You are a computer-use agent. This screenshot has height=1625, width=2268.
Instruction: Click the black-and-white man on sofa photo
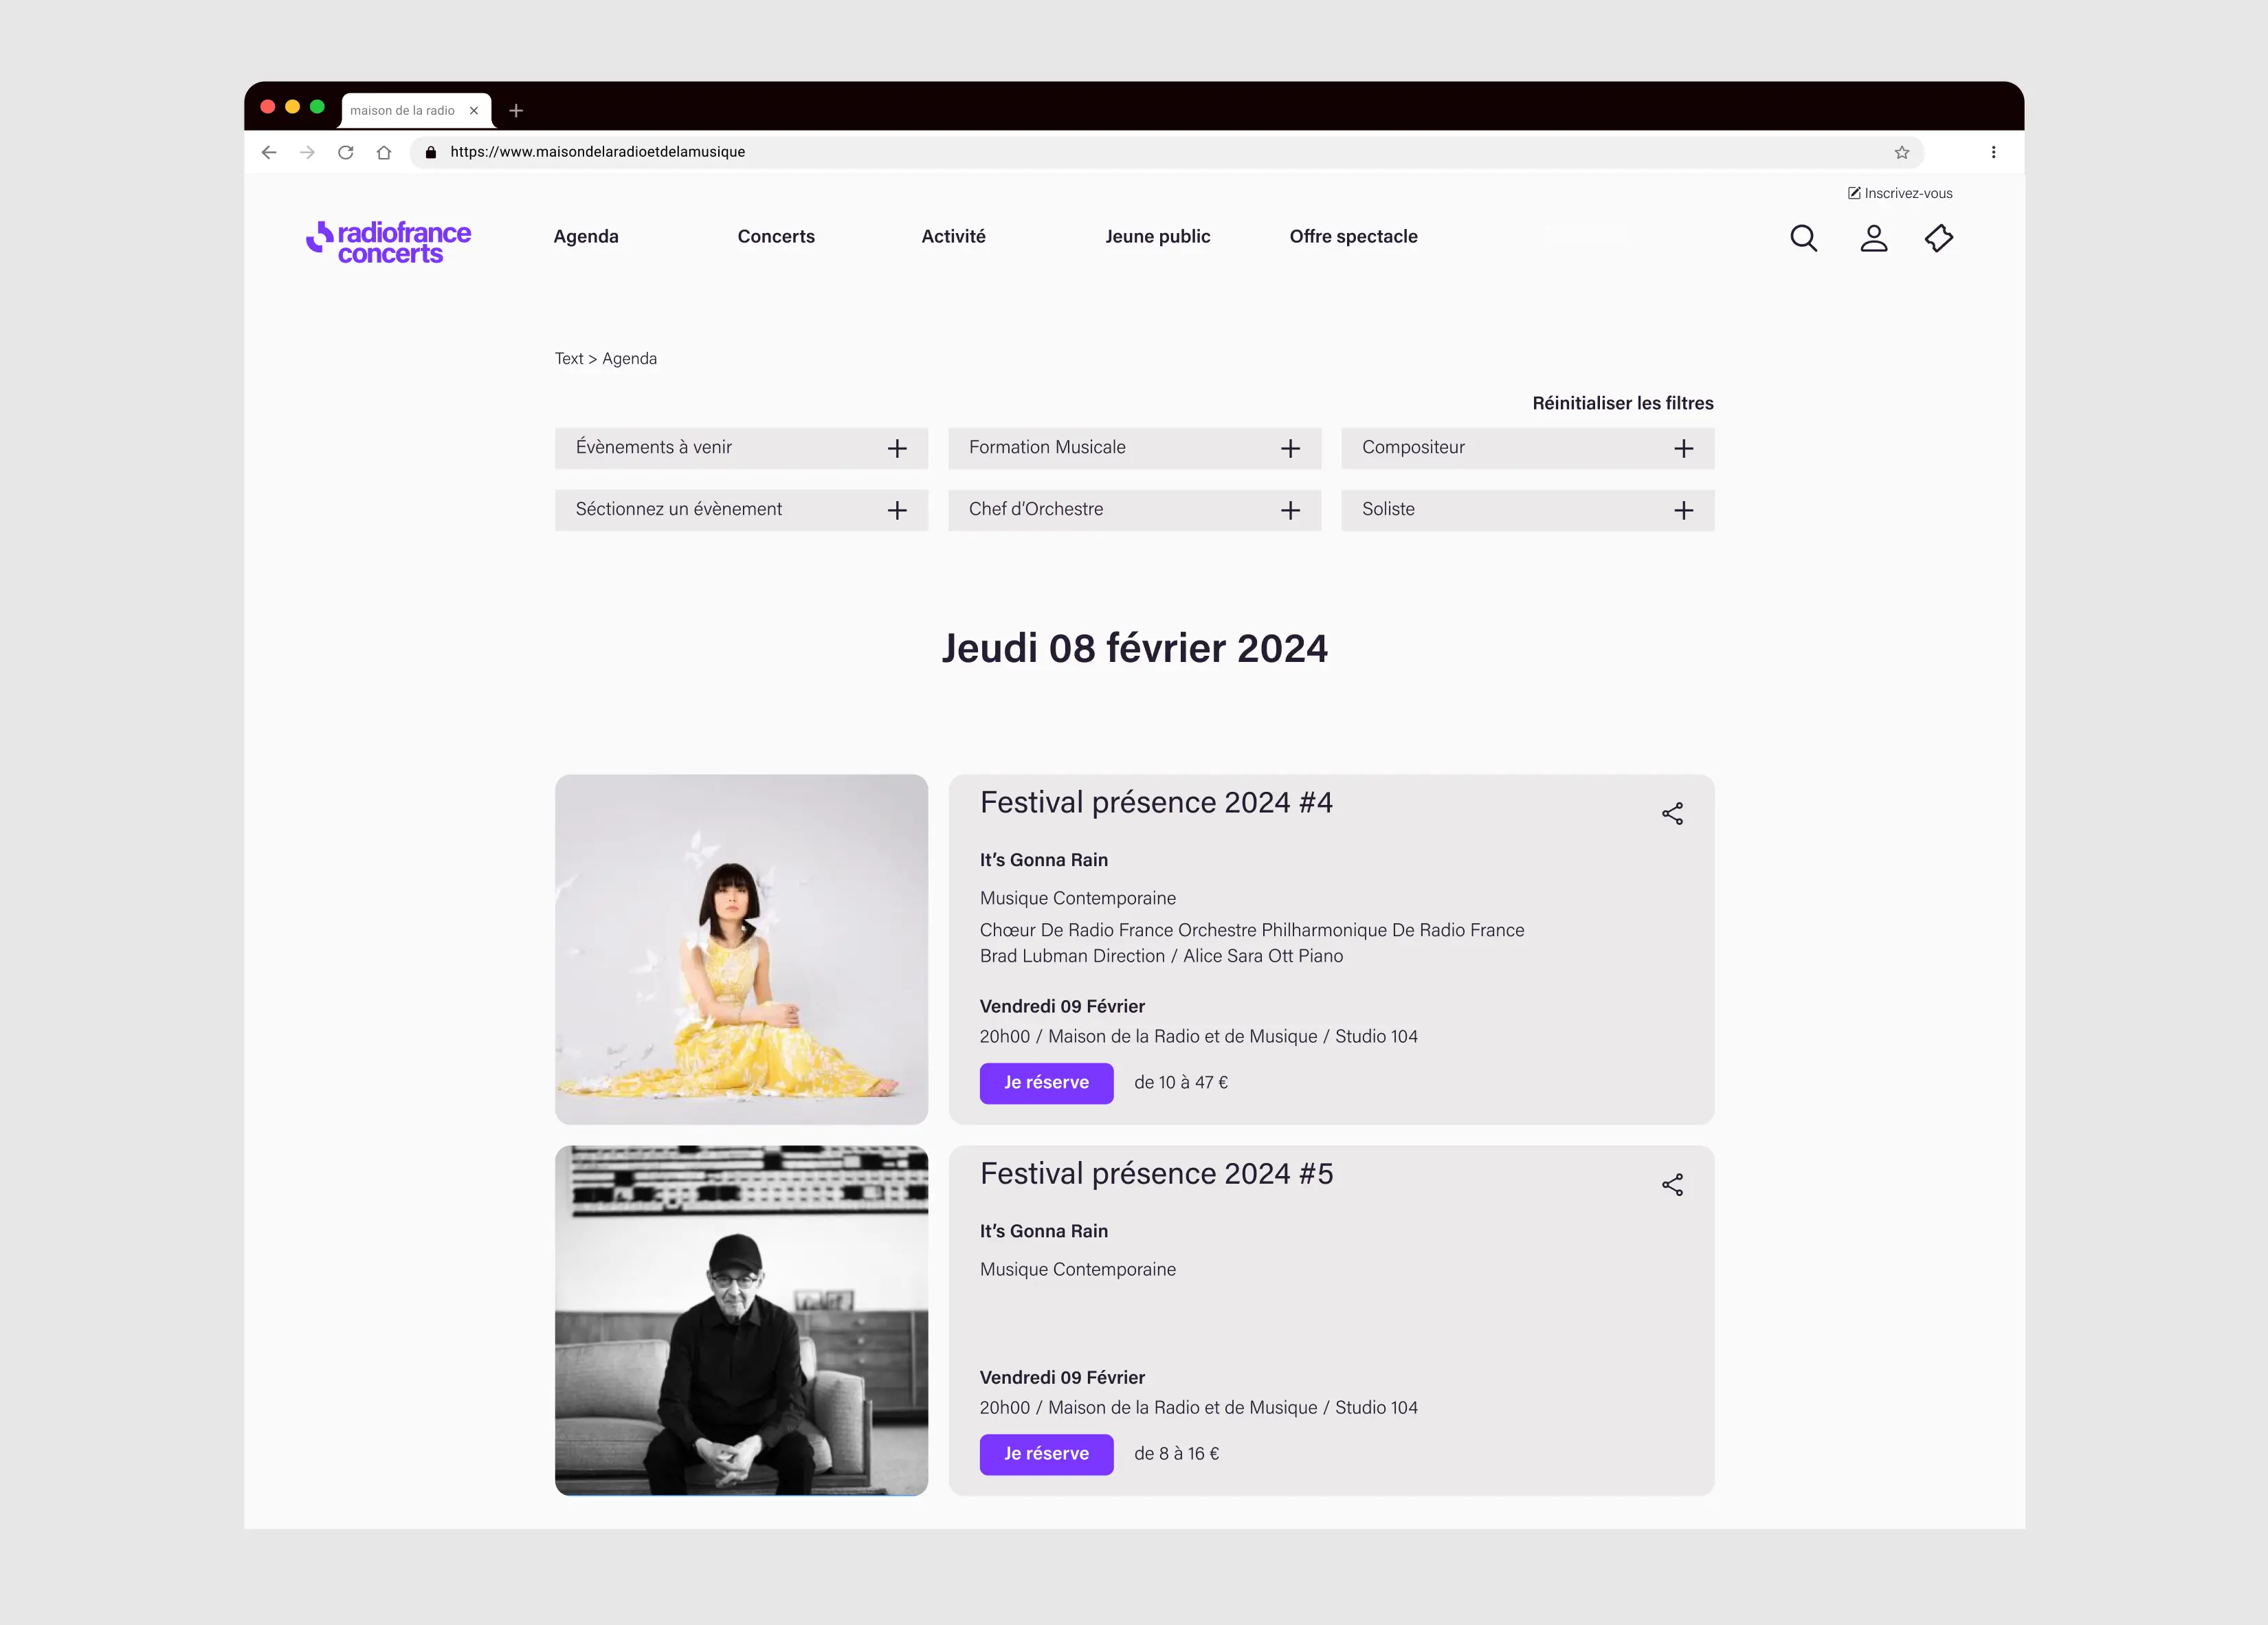click(741, 1320)
